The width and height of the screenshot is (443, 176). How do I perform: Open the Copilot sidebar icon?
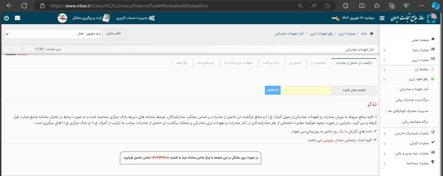pos(436,6)
